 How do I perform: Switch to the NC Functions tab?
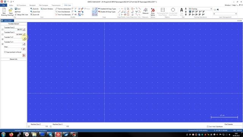21,5
